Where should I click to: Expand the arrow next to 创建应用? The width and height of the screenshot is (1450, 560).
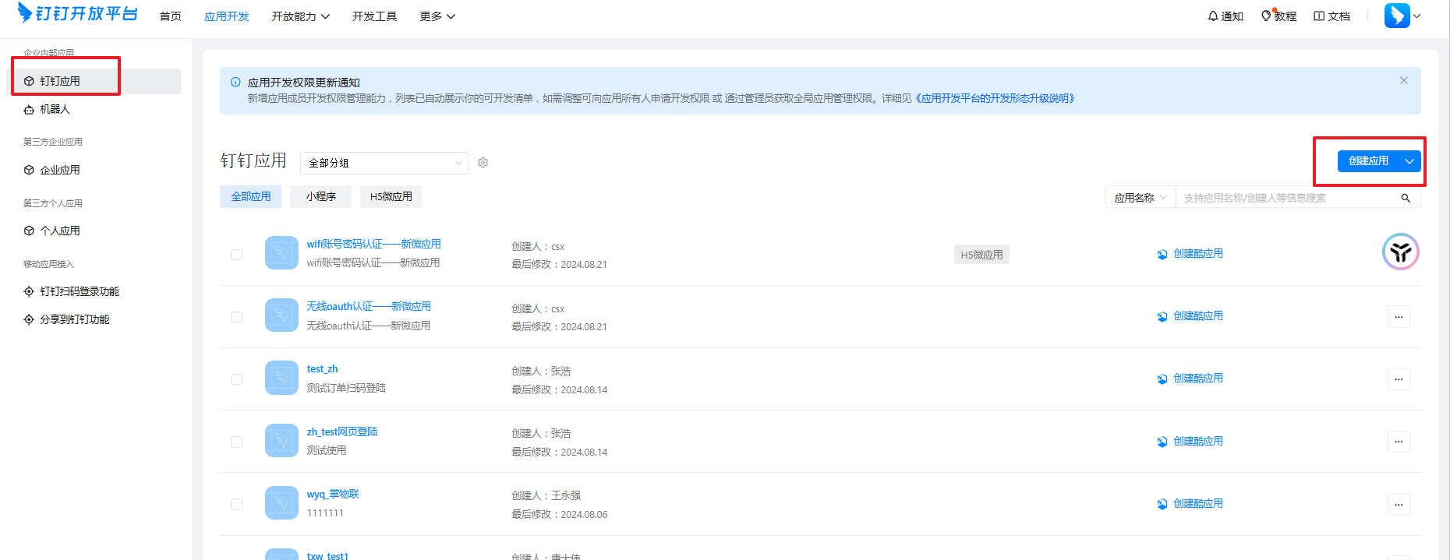point(1409,161)
